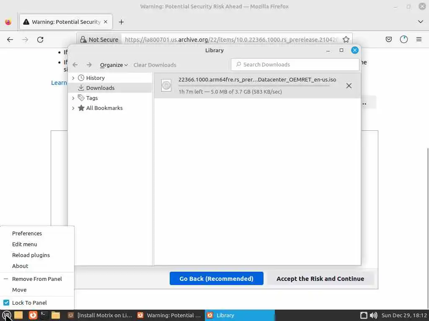
Task: Open the yellow desktop icon in taskbar
Action: [x=18, y=315]
